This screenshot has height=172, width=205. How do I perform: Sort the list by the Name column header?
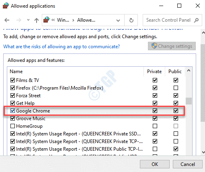(16, 72)
